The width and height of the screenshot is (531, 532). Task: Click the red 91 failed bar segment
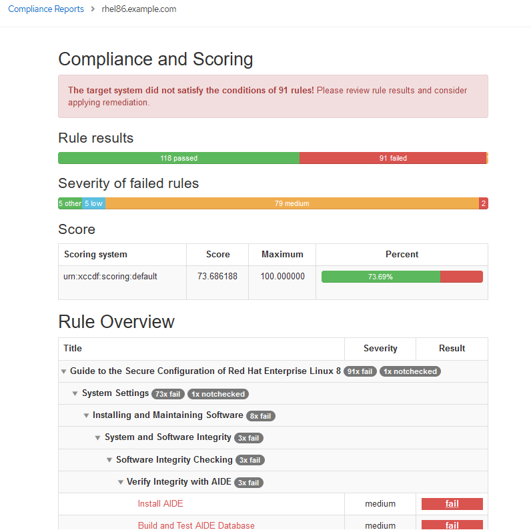tap(393, 159)
